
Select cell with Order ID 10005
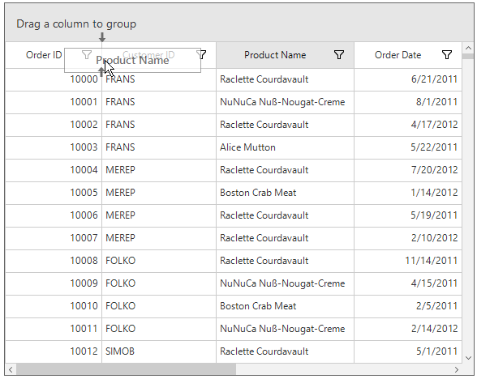[54, 193]
